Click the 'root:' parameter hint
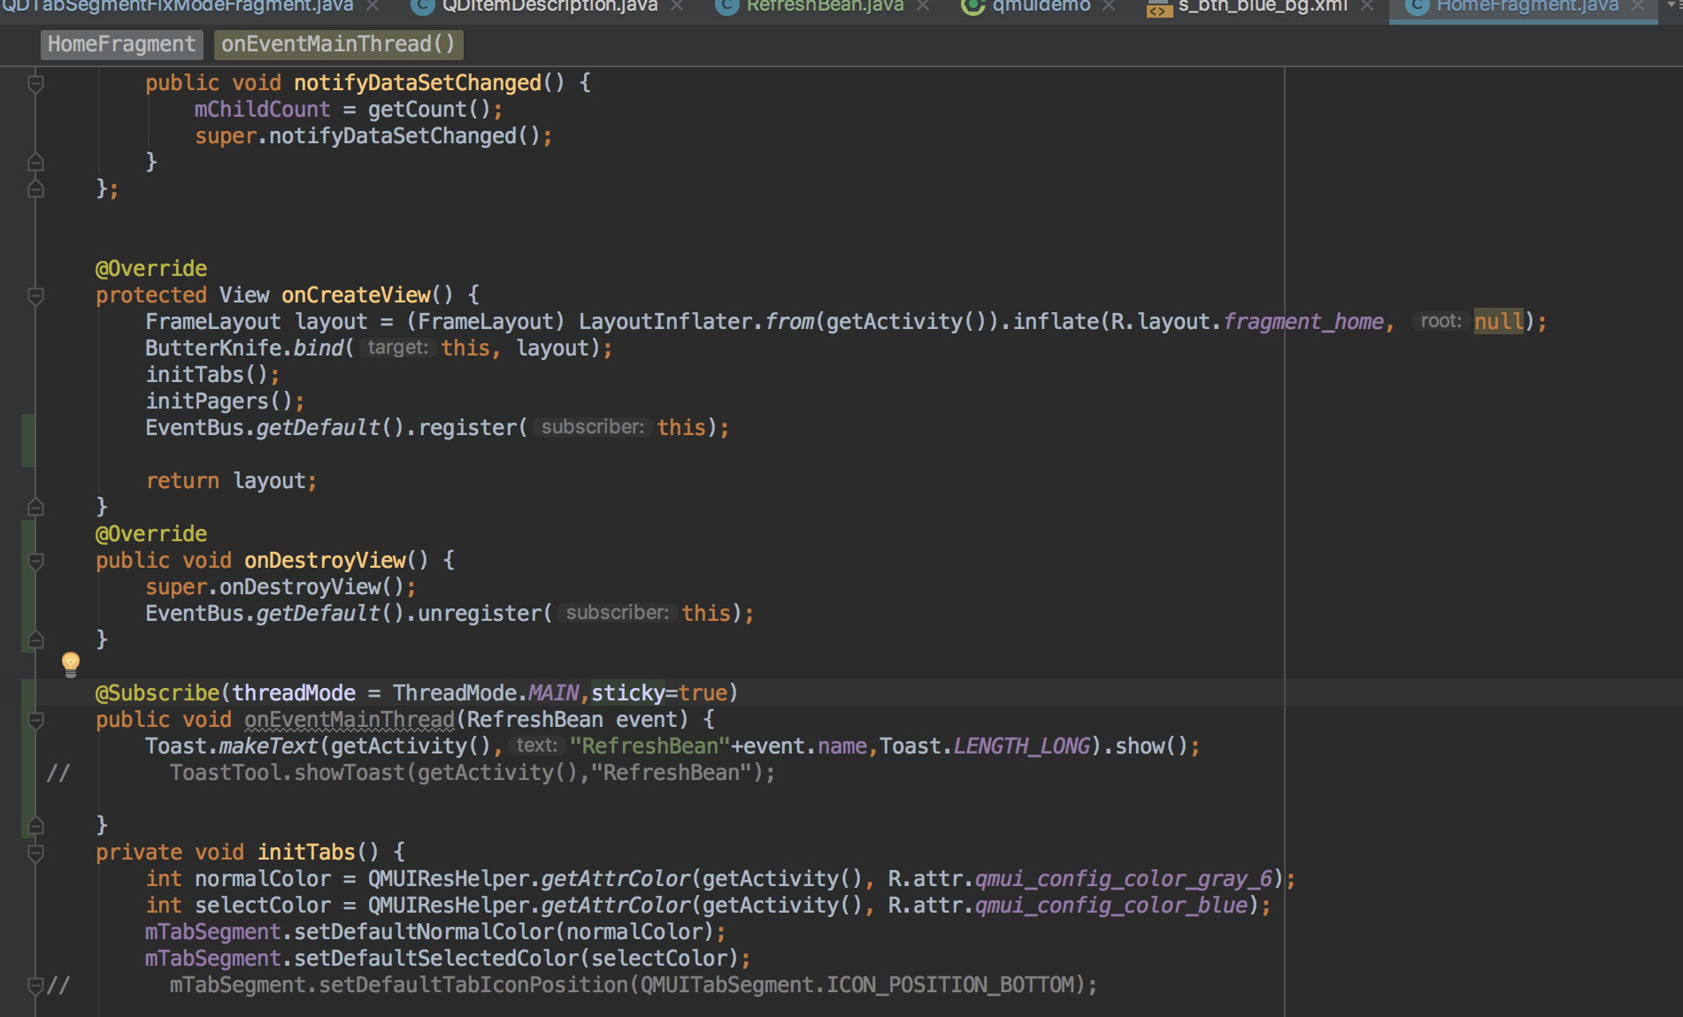This screenshot has width=1683, height=1017. [x=1441, y=321]
